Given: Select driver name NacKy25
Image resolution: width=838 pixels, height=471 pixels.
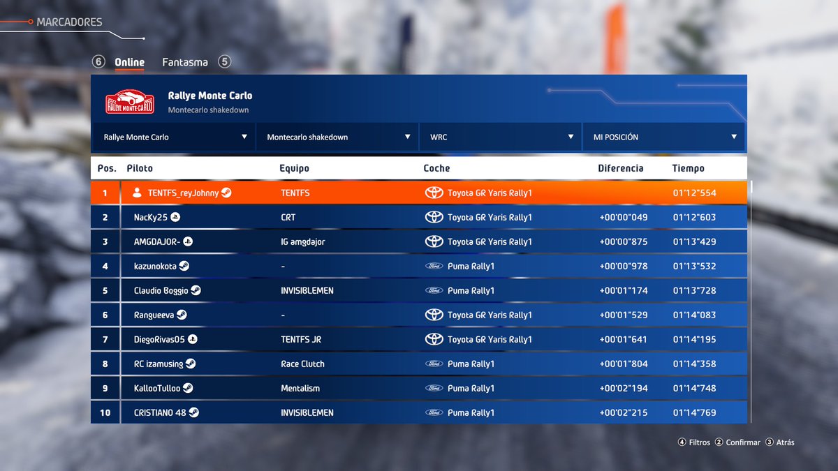Looking at the screenshot, I should 151,217.
